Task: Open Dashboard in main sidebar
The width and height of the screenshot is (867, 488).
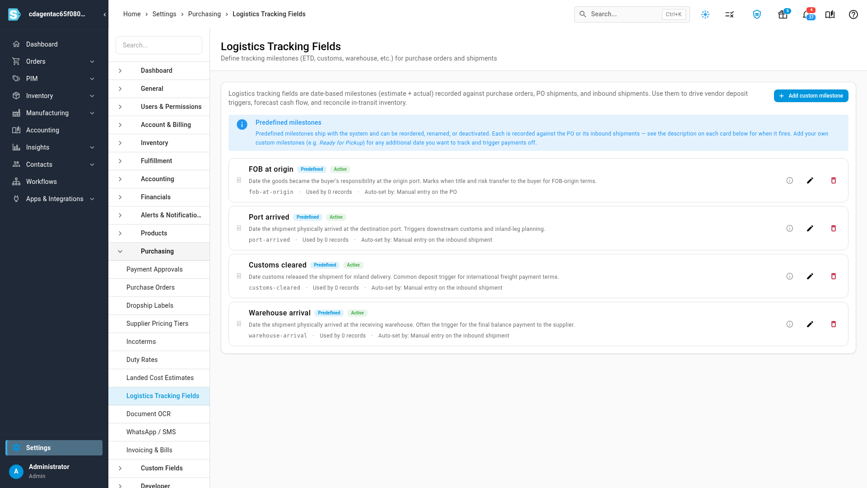Action: (54, 44)
